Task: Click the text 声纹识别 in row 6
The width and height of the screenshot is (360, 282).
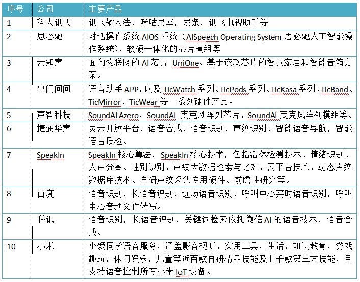Action: pos(249,128)
